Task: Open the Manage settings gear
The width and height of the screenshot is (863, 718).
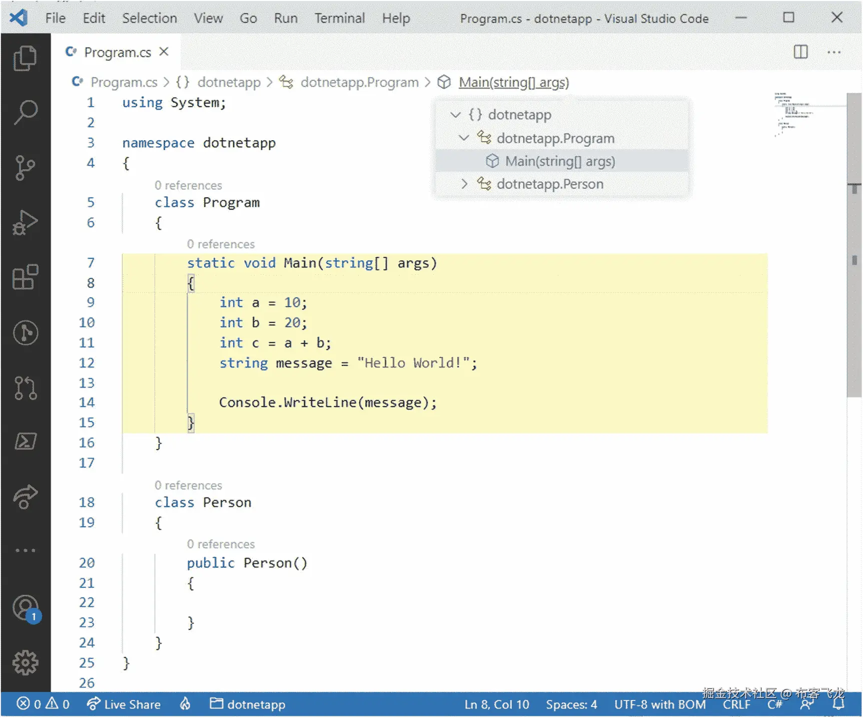Action: pos(25,662)
